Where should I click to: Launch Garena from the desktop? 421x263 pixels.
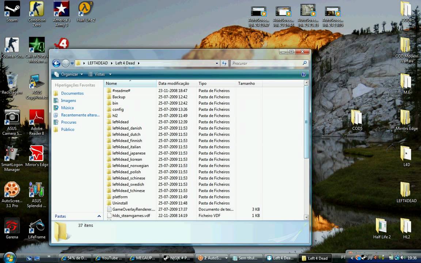click(x=12, y=229)
